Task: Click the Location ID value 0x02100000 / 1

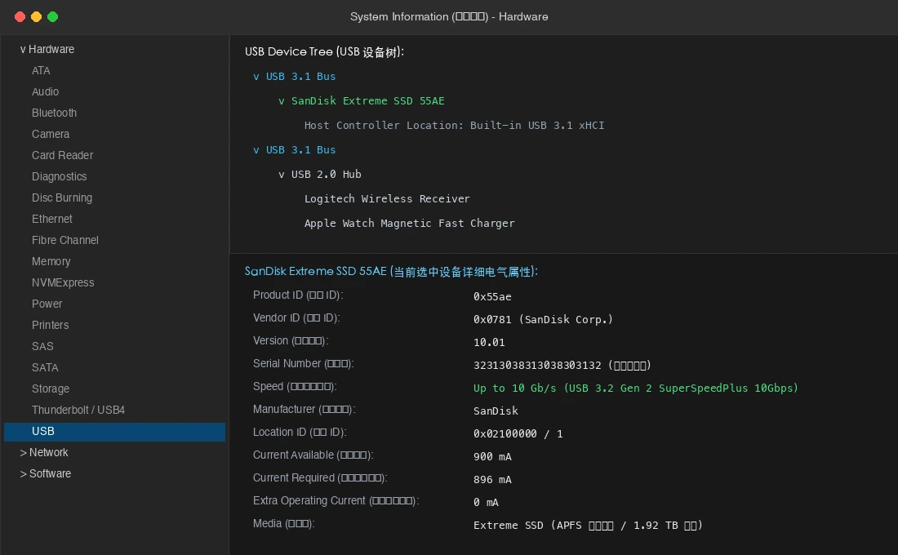Action: coord(518,434)
